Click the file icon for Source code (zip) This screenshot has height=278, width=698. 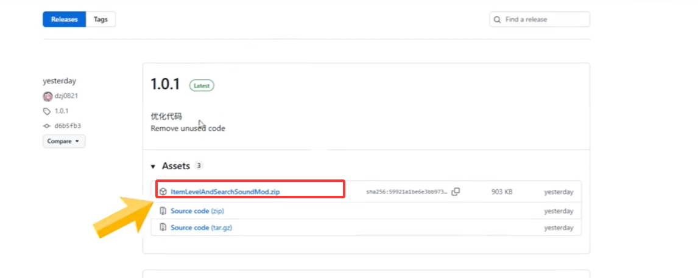coord(163,211)
